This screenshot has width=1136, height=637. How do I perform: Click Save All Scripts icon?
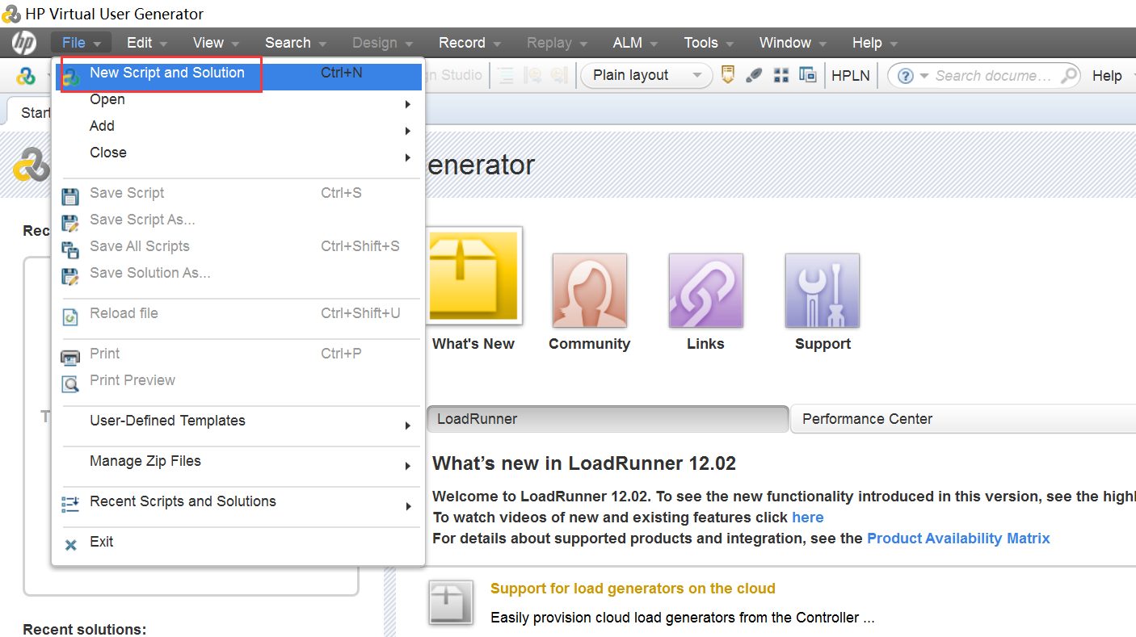tap(71, 249)
